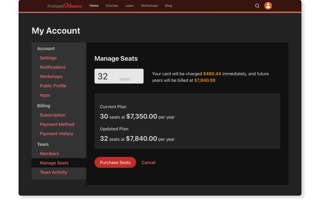Open Workshops in the Account sidebar

click(51, 77)
